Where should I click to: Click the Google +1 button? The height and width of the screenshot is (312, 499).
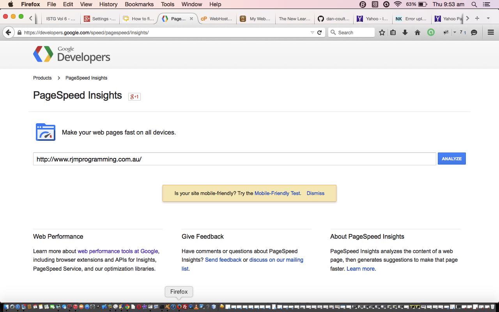134,97
